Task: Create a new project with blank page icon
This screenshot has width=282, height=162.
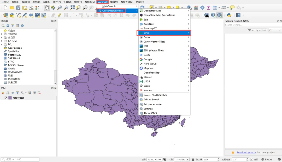Action: point(5,8)
